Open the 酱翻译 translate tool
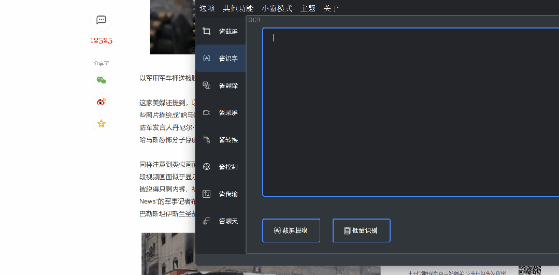Screen dimensions: 559x275 pyautogui.click(x=220, y=85)
